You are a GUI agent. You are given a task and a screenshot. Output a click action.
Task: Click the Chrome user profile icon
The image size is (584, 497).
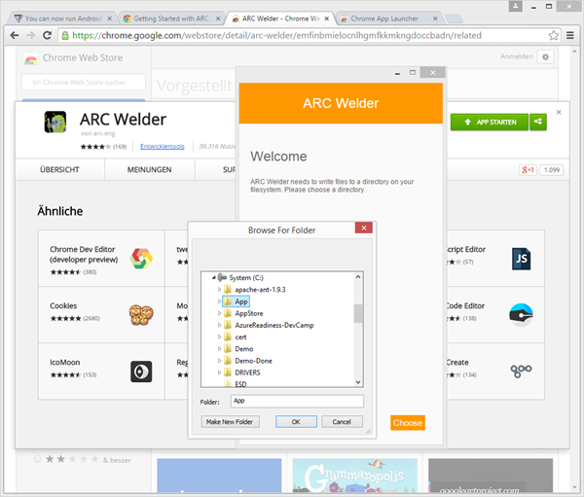(x=516, y=6)
